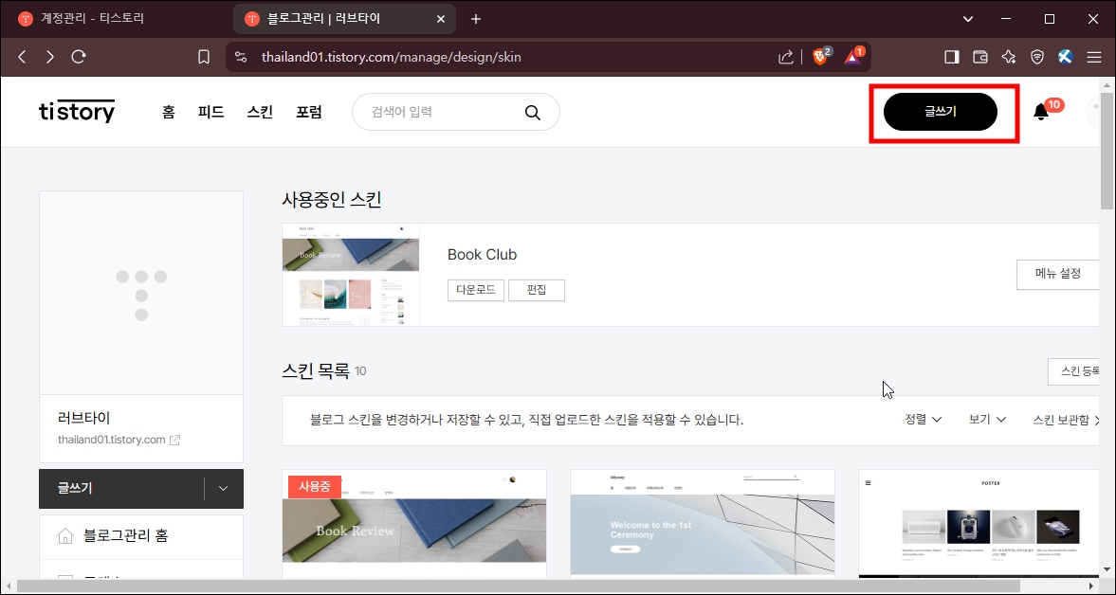
Task: Expand the 글쓰기 sidebar chevron
Action: pos(222,488)
